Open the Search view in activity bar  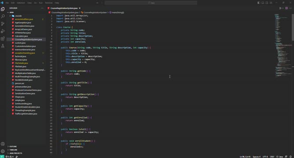(3, 16)
